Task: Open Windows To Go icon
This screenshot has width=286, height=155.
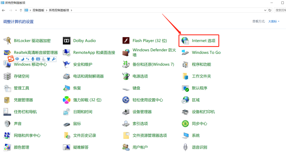Action: click(185, 53)
